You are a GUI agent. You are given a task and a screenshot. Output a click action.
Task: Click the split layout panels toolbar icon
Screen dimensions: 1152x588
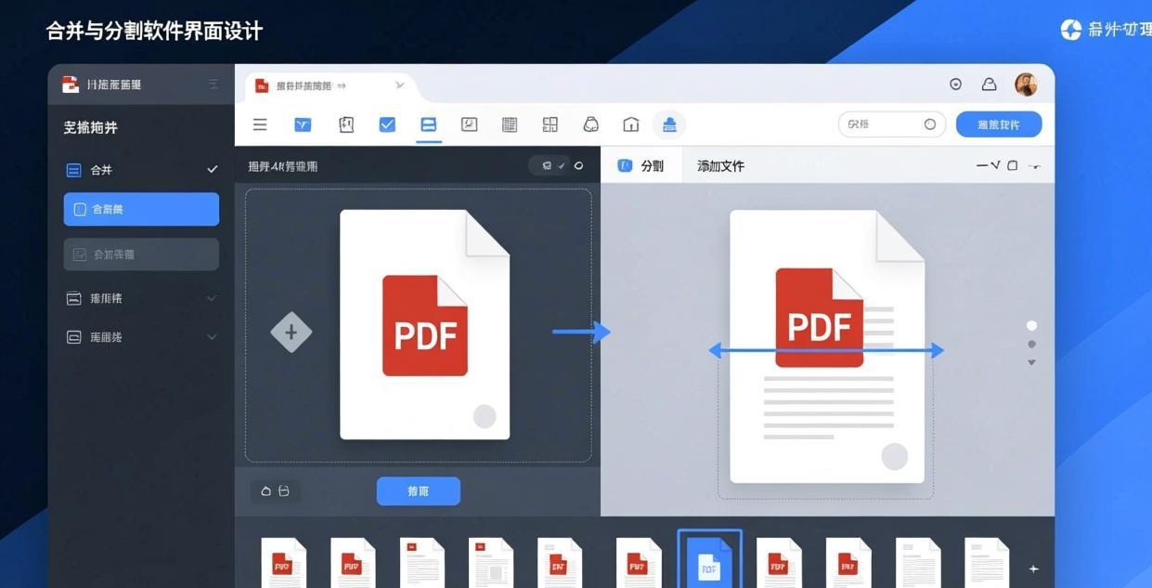pyautogui.click(x=550, y=124)
